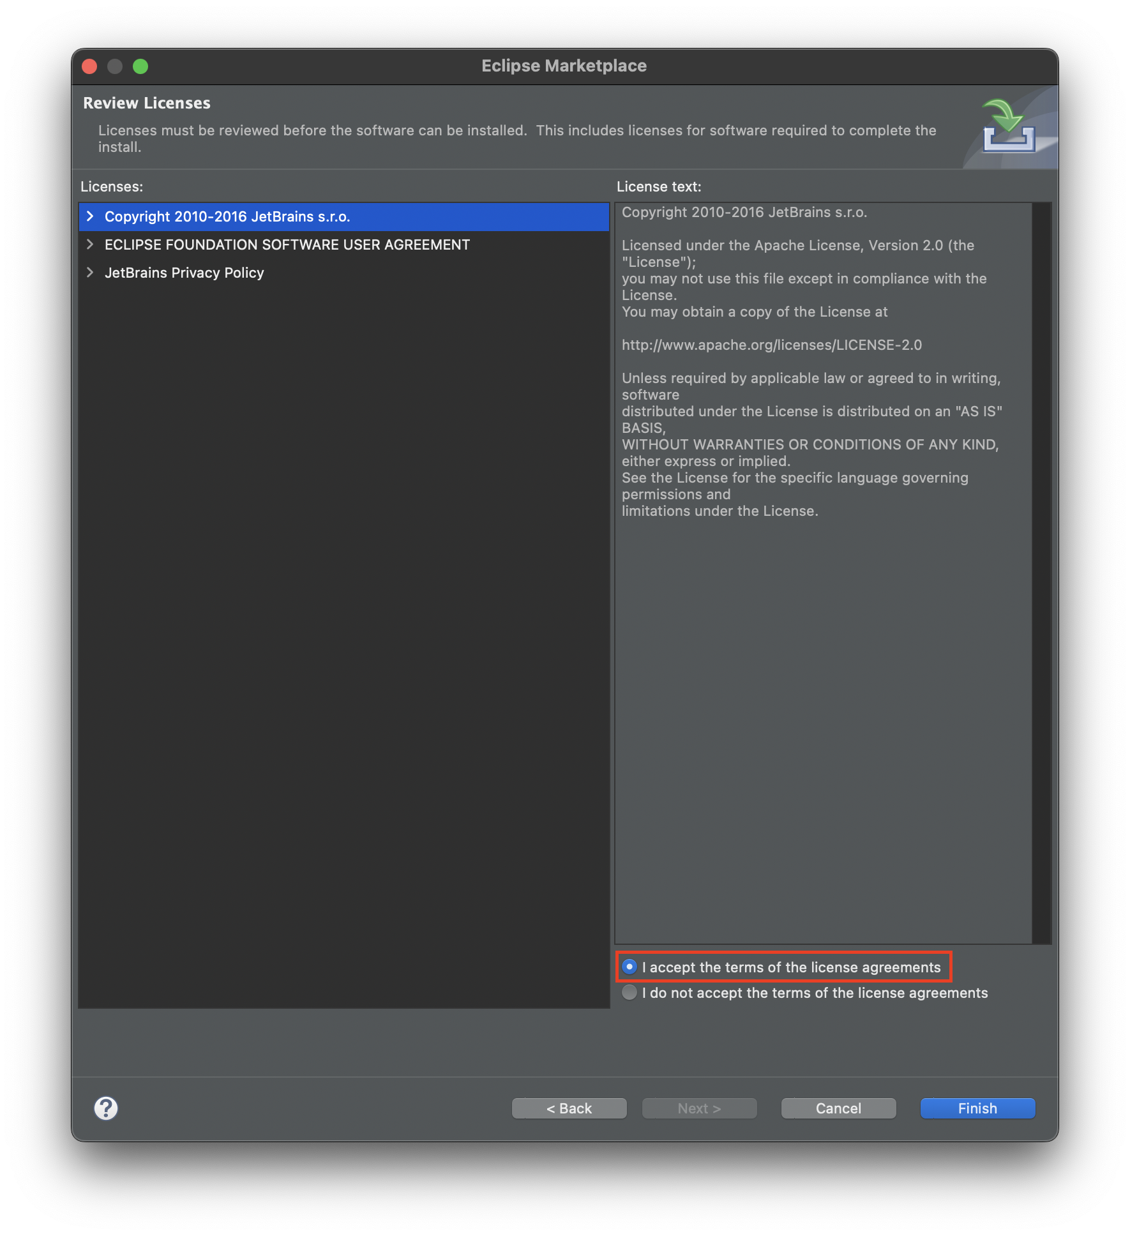Viewport: 1130px width, 1236px height.
Task: Click the Finish button
Action: [x=977, y=1108]
